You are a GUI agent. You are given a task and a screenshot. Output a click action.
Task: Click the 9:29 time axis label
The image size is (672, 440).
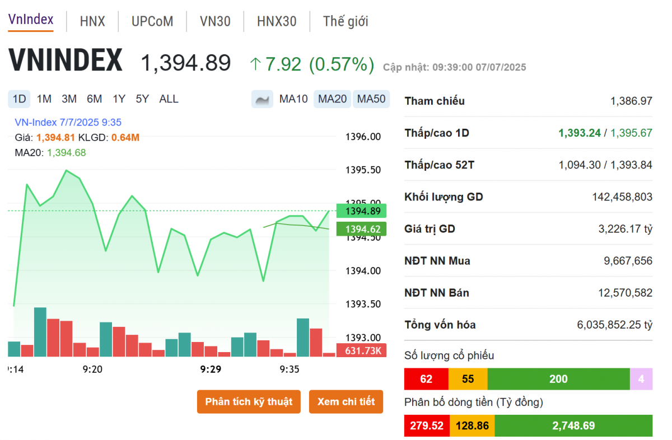[211, 369]
